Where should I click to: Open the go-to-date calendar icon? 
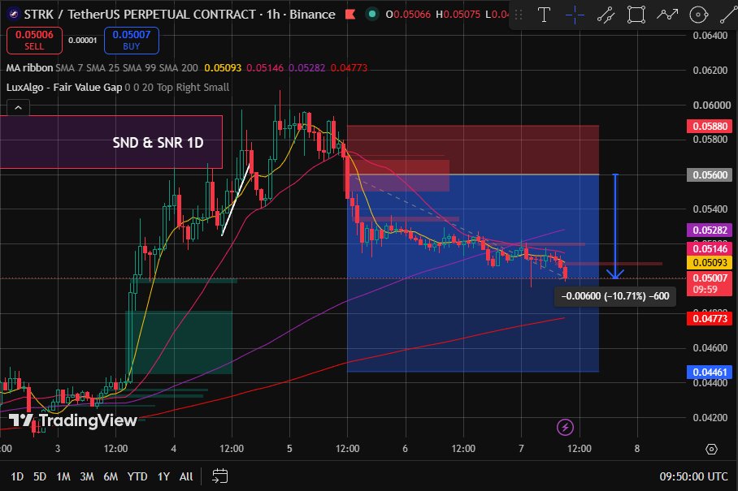point(219,476)
